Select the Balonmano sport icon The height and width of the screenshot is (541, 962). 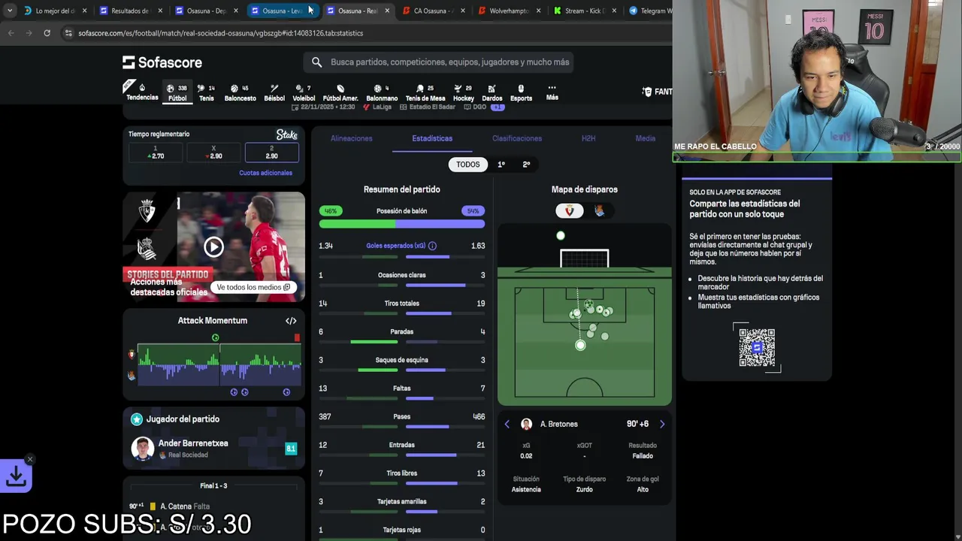click(382, 92)
